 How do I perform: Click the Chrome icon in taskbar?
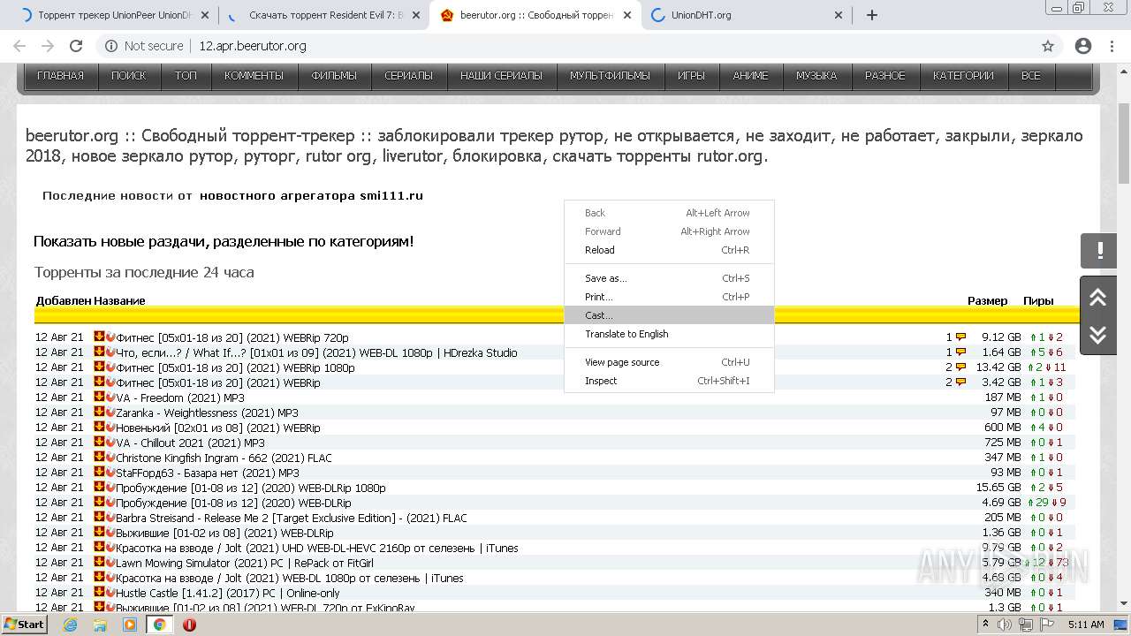[x=159, y=625]
